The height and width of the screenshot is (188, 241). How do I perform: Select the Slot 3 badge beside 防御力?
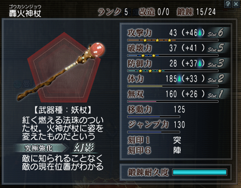tap(217, 63)
